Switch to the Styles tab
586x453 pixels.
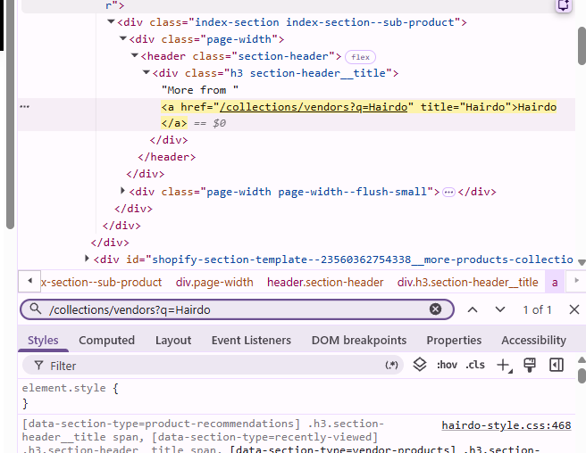point(43,341)
